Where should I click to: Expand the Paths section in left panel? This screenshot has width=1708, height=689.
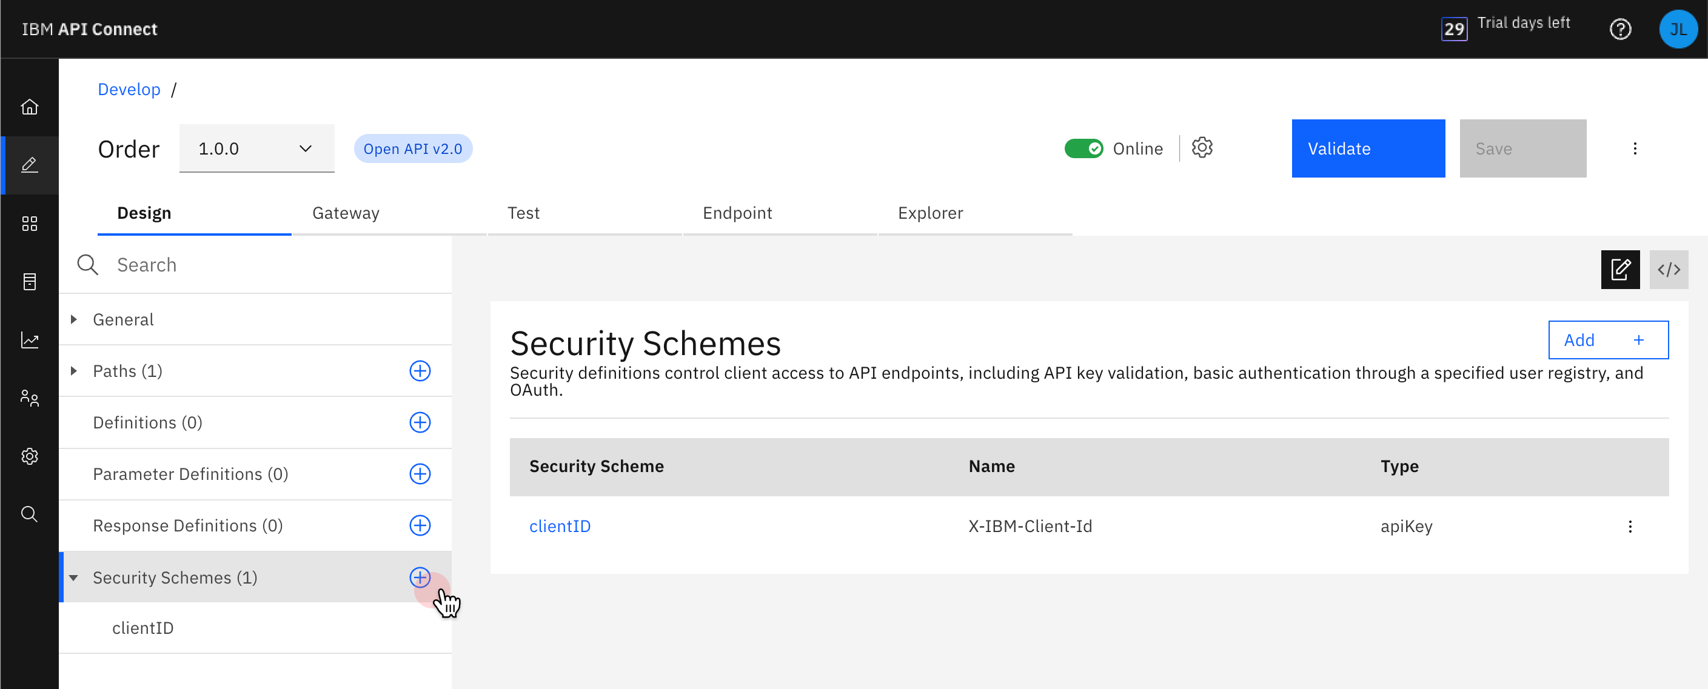[73, 370]
